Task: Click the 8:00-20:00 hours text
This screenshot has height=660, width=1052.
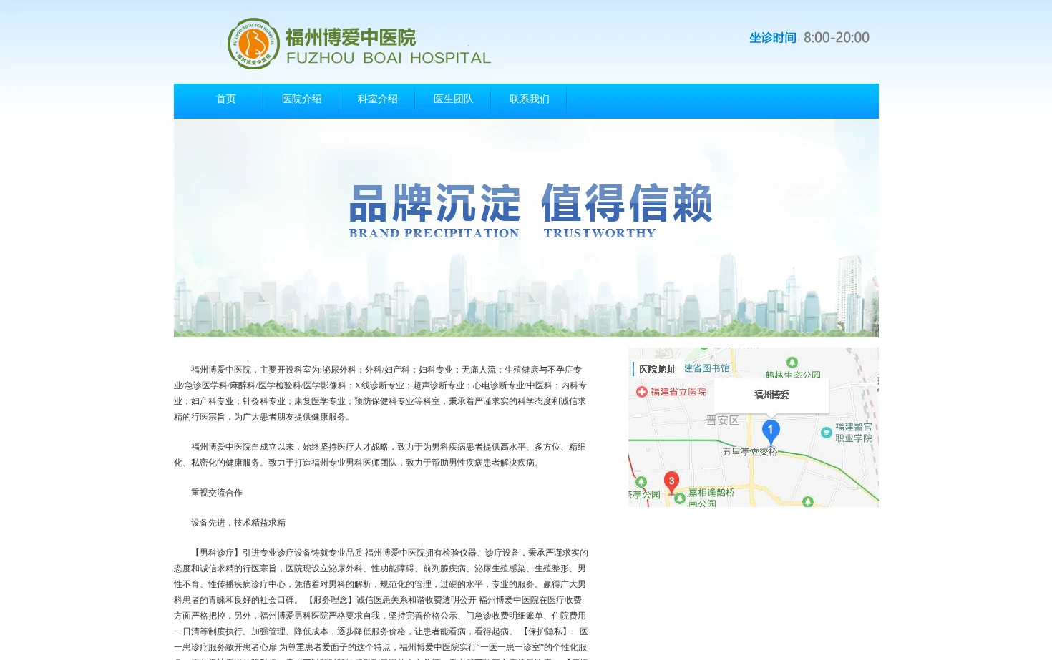Action: pos(837,38)
